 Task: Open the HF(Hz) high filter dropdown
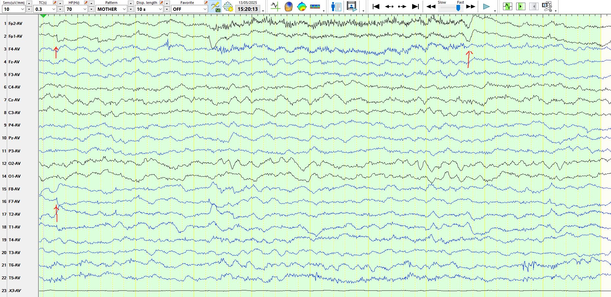coord(76,9)
